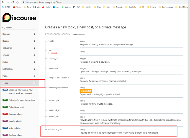Image resolution: width=190 pixels, height=138 pixels.
Task: Open the Disc bookmark folder
Action: 97,7
